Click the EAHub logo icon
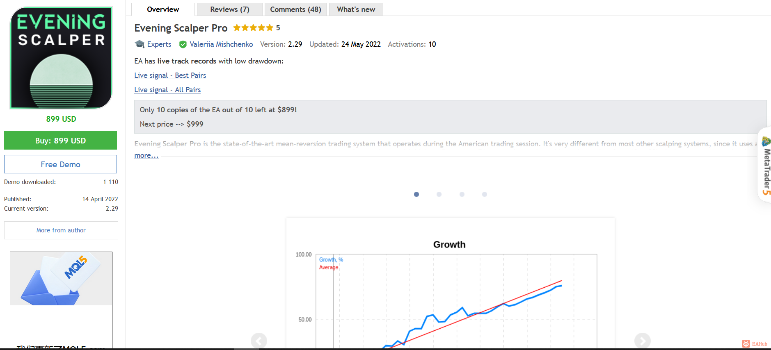Image resolution: width=771 pixels, height=350 pixels. [746, 344]
